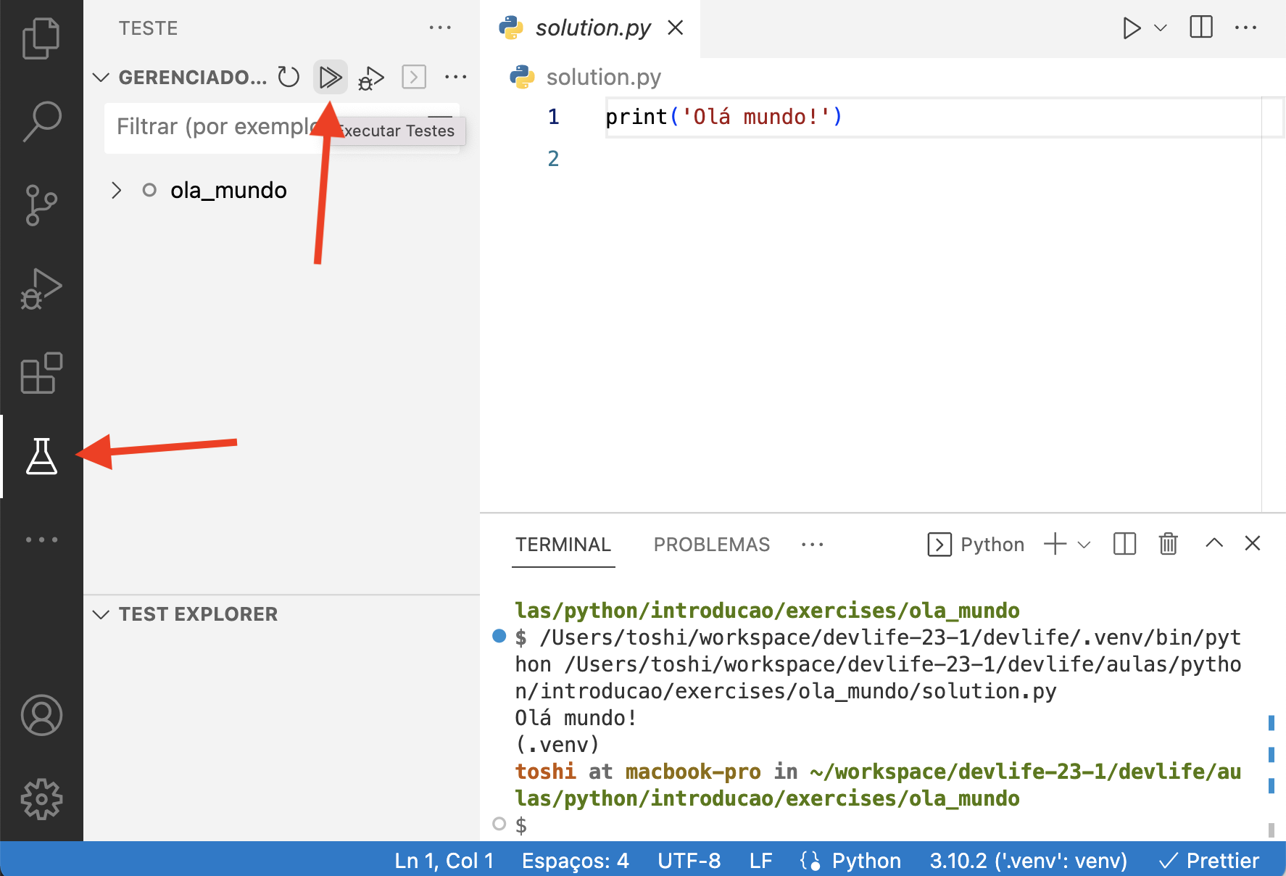Select the solution.py editor tab

592,28
